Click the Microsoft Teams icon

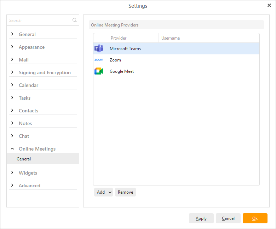click(99, 49)
